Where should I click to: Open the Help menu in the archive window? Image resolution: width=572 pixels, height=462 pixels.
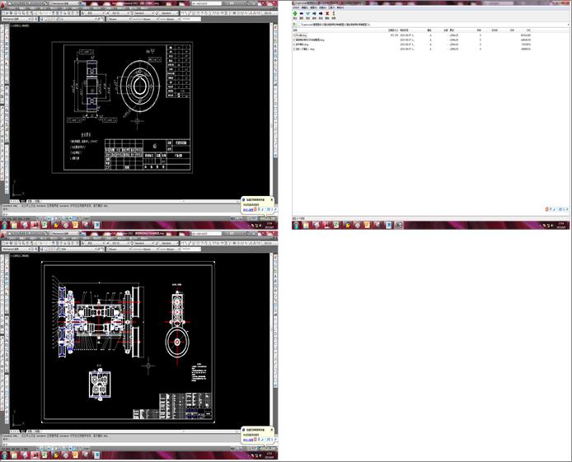[340, 7]
